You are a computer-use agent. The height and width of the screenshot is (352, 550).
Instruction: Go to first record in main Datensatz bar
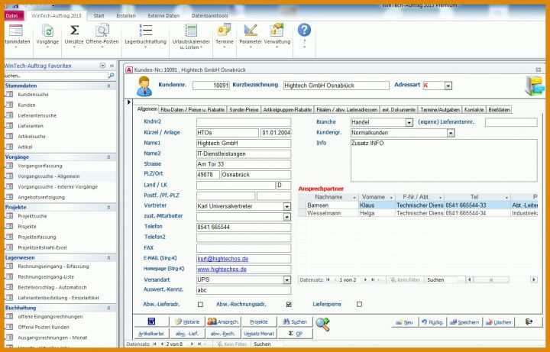pos(154,344)
